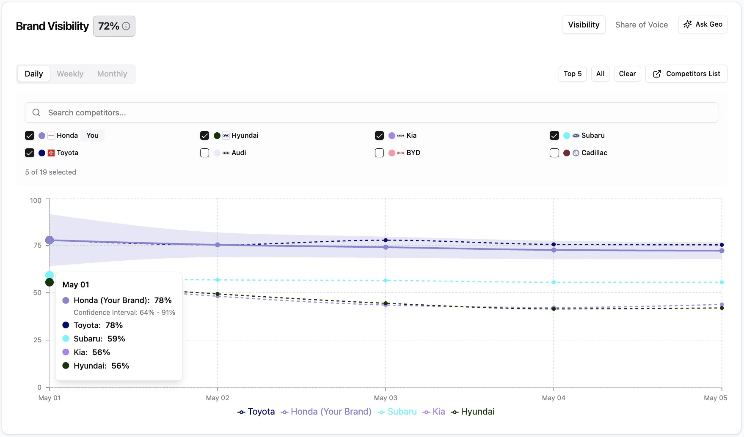
Task: Click the 72% visibility badge
Action: pos(114,26)
